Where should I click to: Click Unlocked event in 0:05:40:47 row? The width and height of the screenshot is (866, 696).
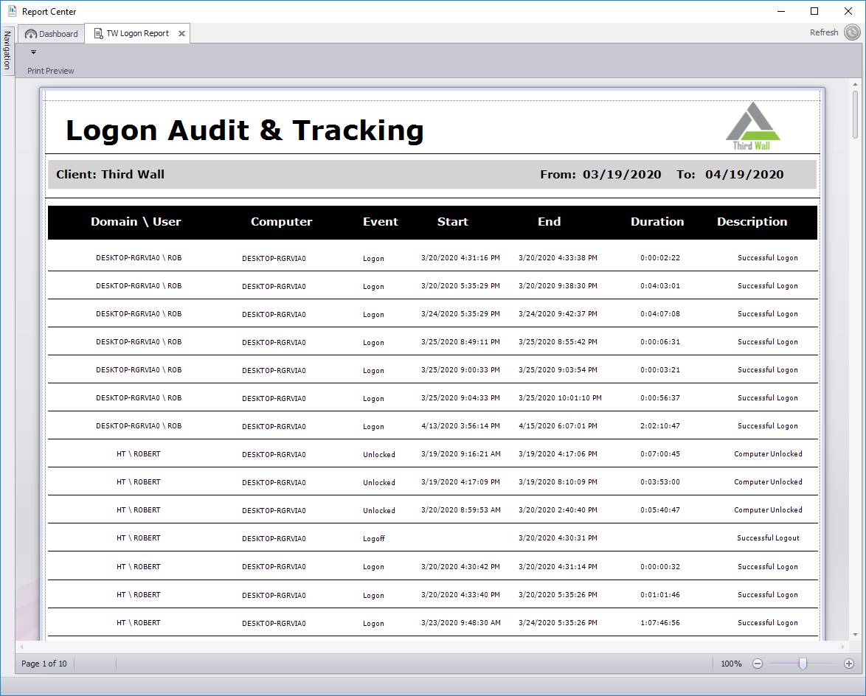[379, 510]
